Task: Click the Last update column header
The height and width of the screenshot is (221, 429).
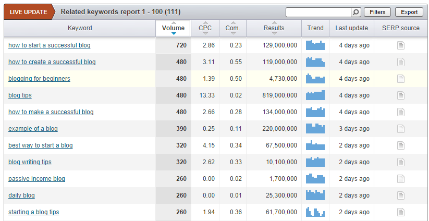Action: (351, 28)
